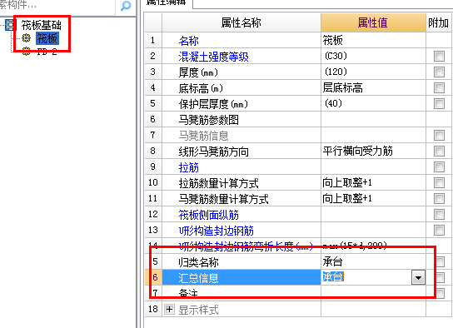Check 附加 box for 厚度(mm)
The image size is (453, 328).
point(439,72)
